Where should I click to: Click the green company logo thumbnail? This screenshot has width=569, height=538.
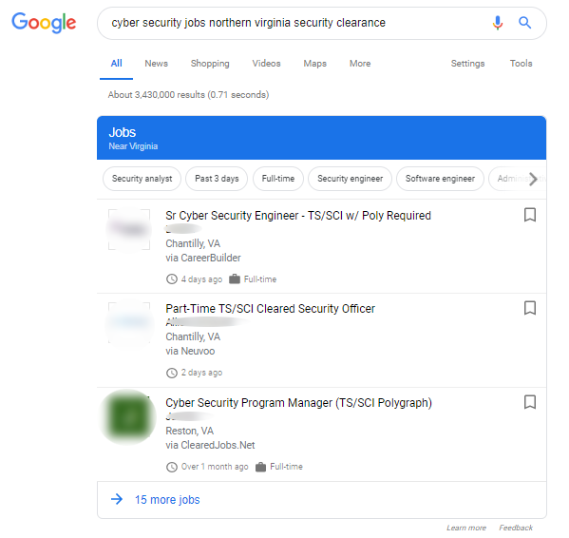pos(128,417)
